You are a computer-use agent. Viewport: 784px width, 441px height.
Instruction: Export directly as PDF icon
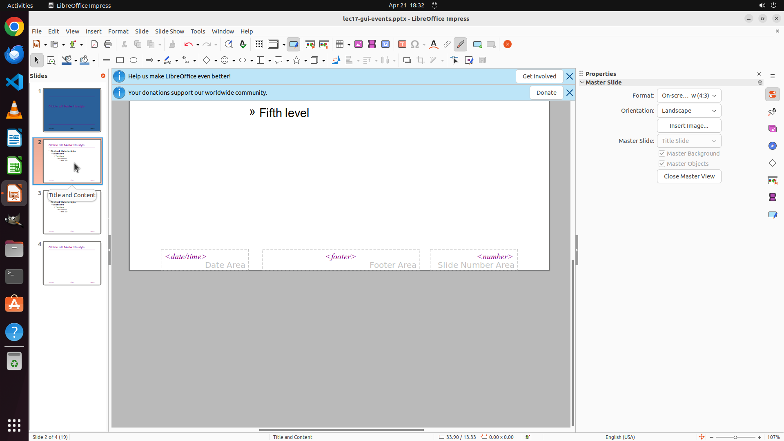pos(94,44)
